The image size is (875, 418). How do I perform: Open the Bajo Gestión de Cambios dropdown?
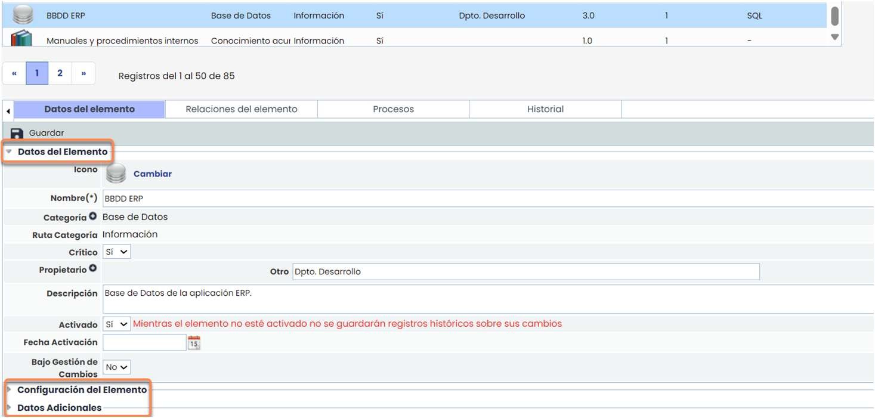(117, 367)
